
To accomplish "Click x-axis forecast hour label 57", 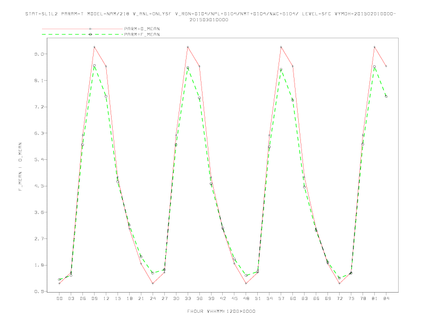I will (x=281, y=298).
